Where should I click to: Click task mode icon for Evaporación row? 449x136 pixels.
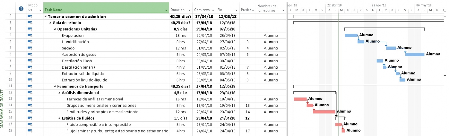click(x=30, y=35)
